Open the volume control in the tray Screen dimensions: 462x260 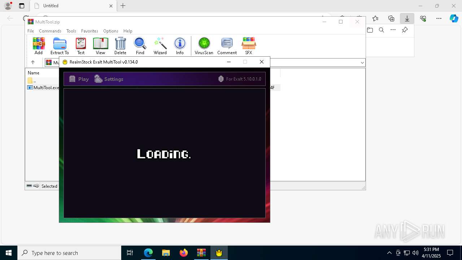415,253
